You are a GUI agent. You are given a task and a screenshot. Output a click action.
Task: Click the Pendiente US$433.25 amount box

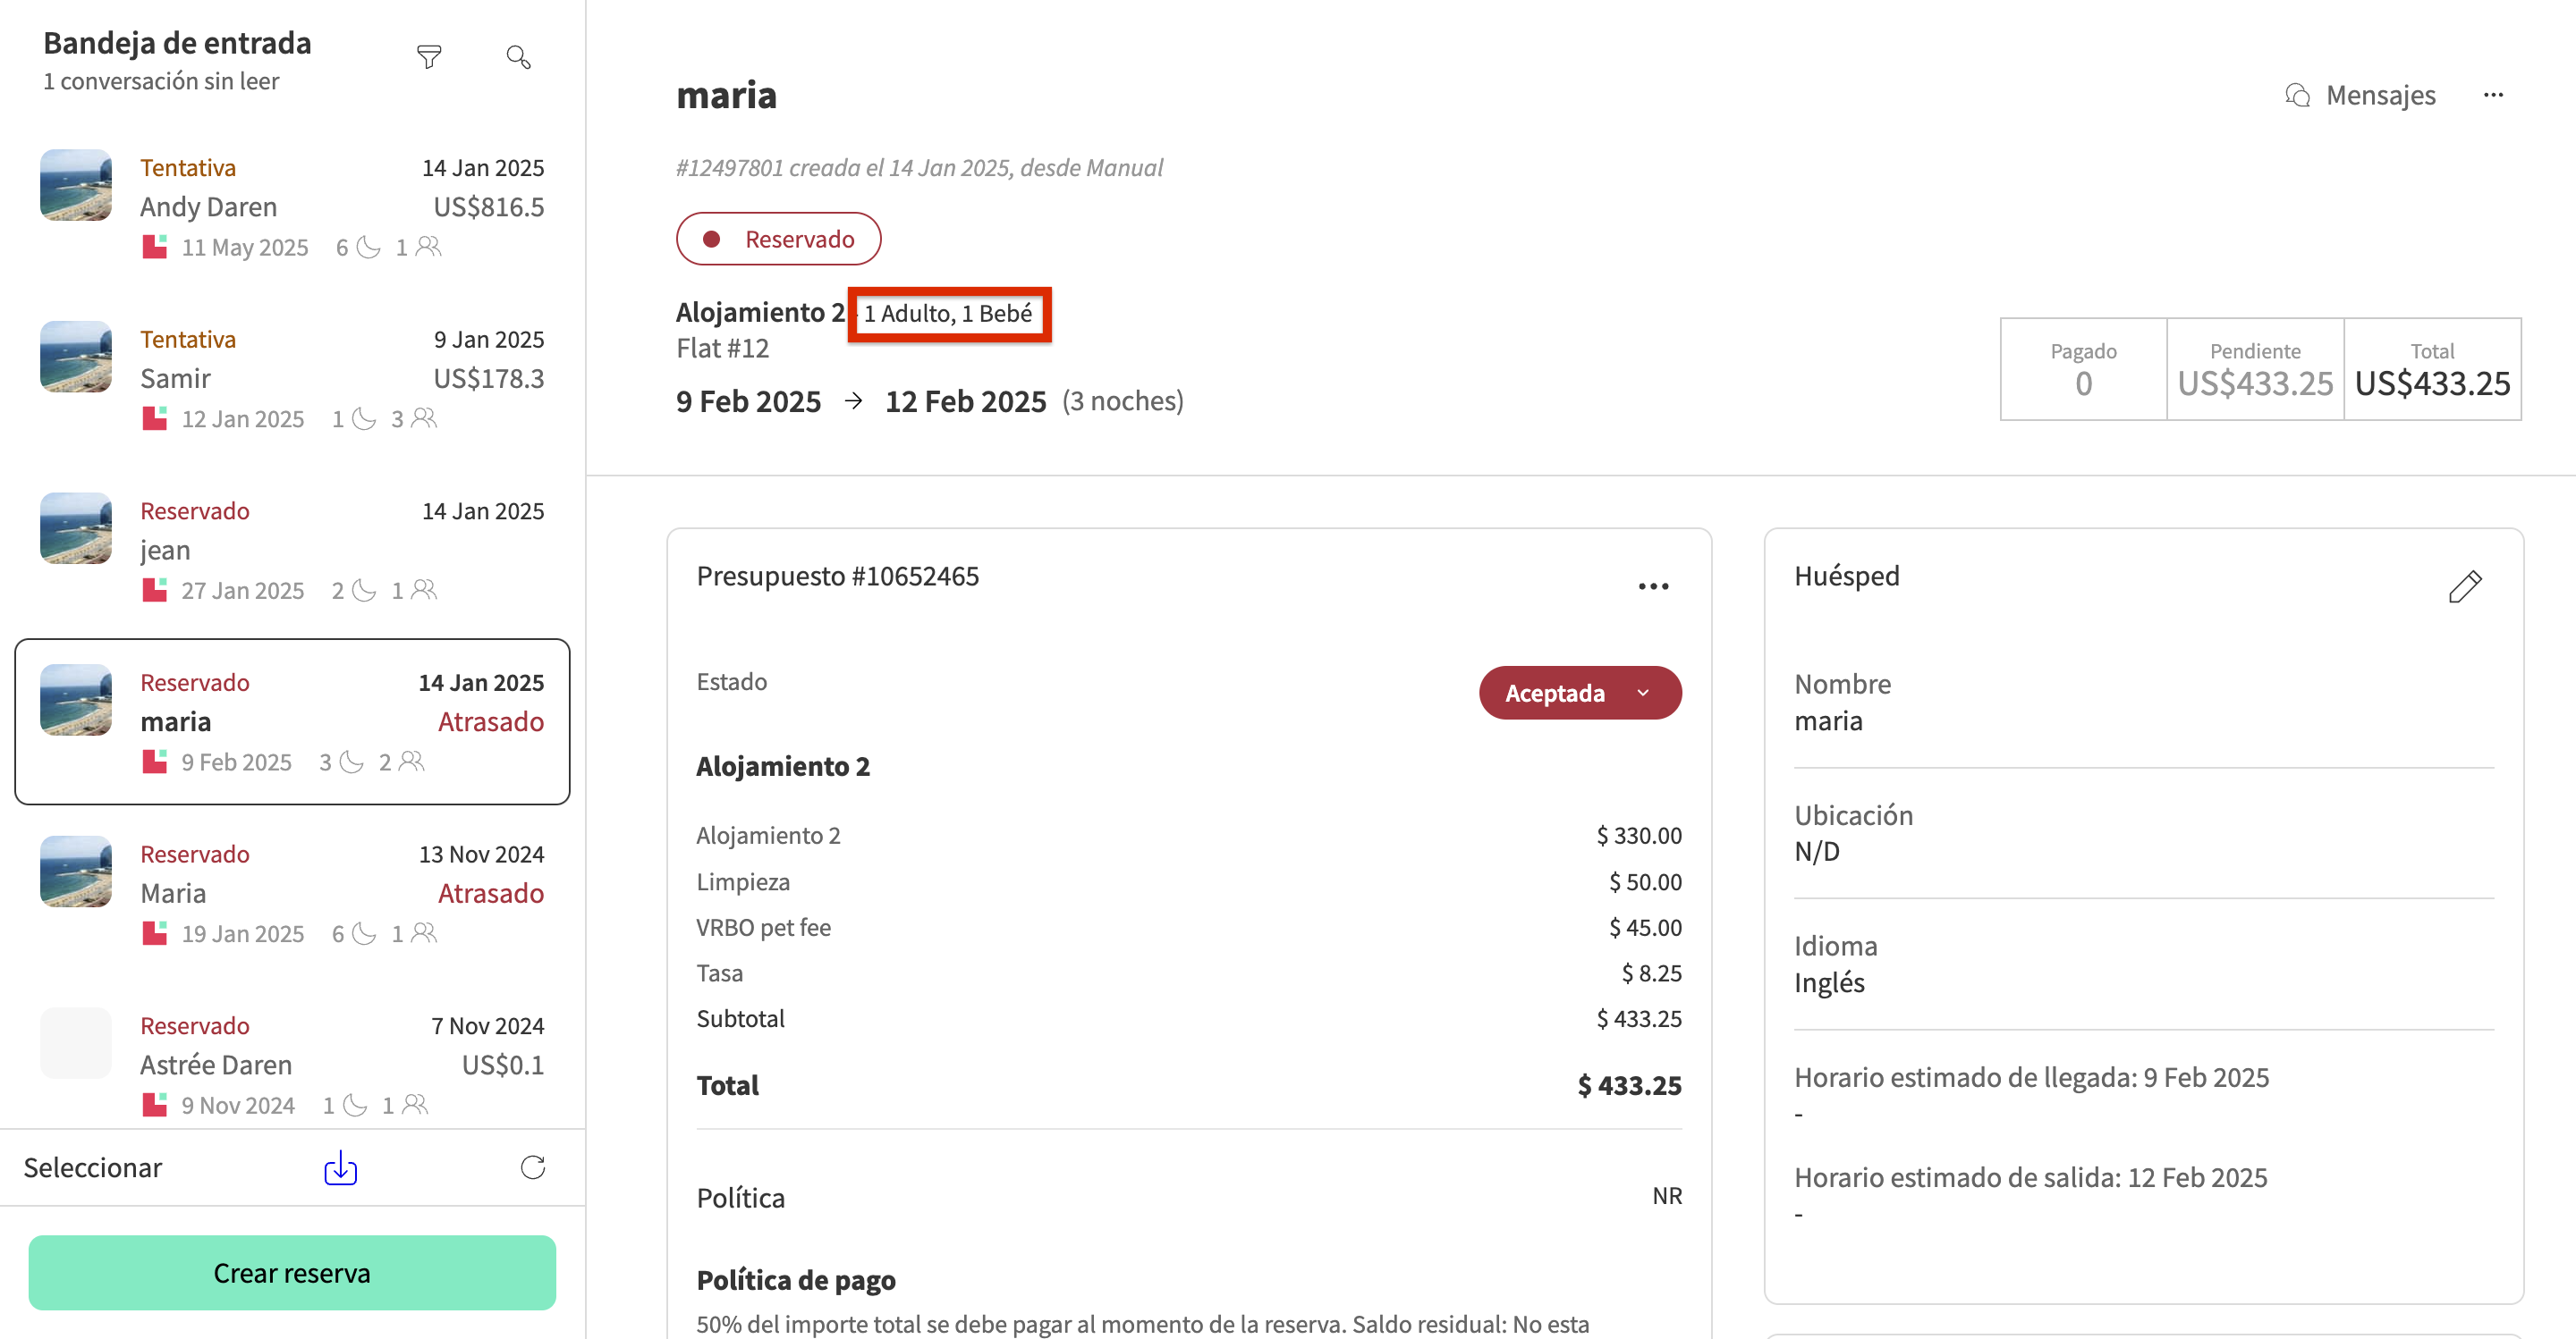pyautogui.click(x=2254, y=370)
